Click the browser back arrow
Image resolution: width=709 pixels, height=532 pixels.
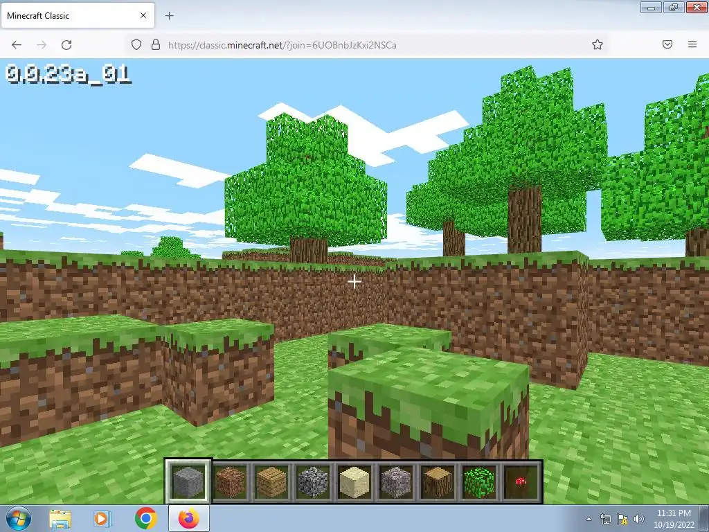click(17, 45)
